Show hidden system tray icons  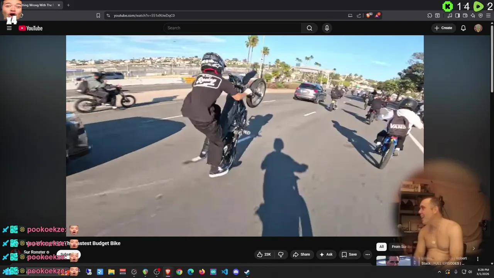coord(439,272)
